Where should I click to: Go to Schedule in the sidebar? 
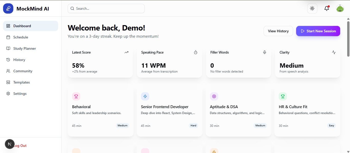[x=21, y=37]
